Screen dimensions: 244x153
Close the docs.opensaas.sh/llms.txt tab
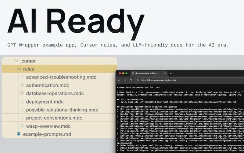[x=165, y=73]
